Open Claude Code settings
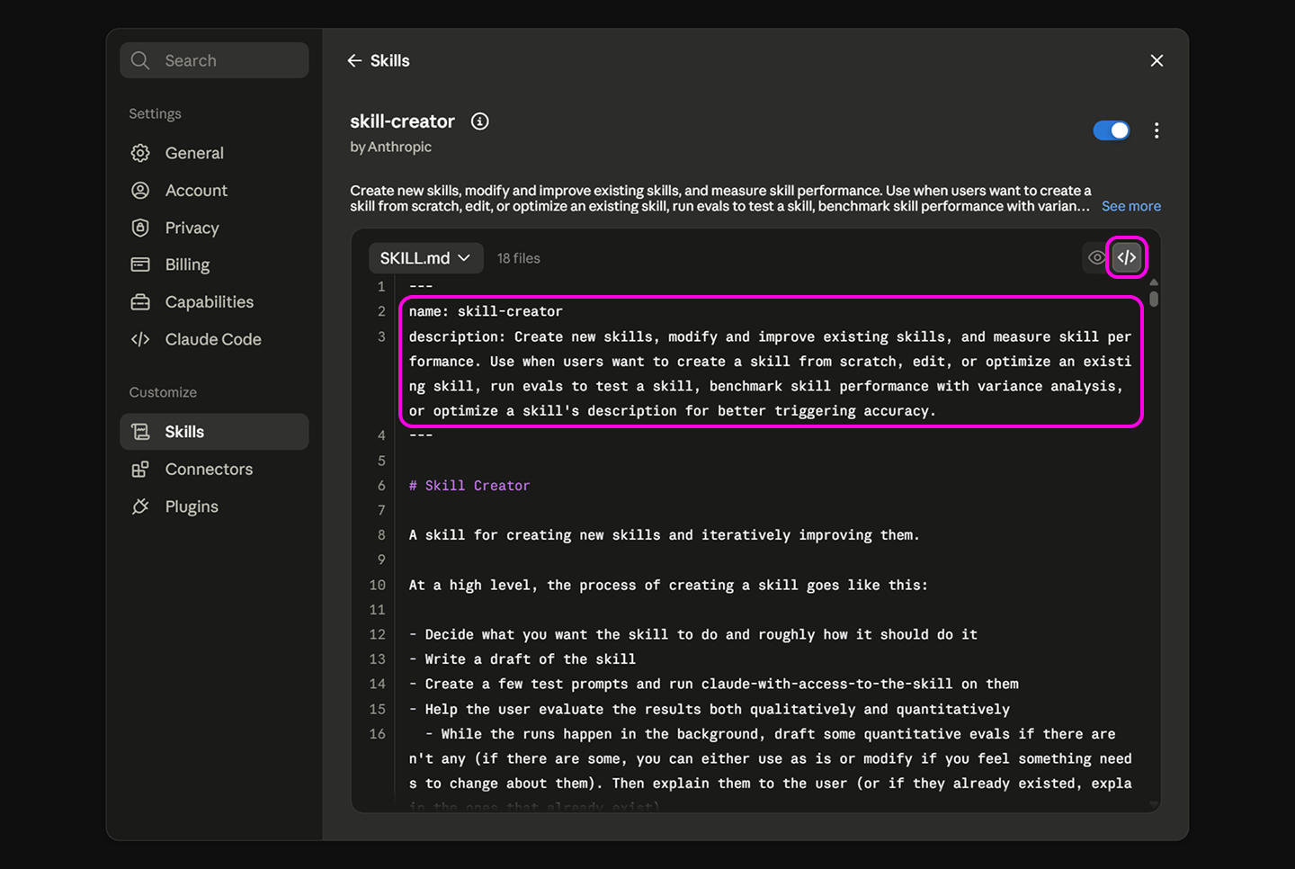Viewport: 1295px width, 869px height. [x=214, y=339]
